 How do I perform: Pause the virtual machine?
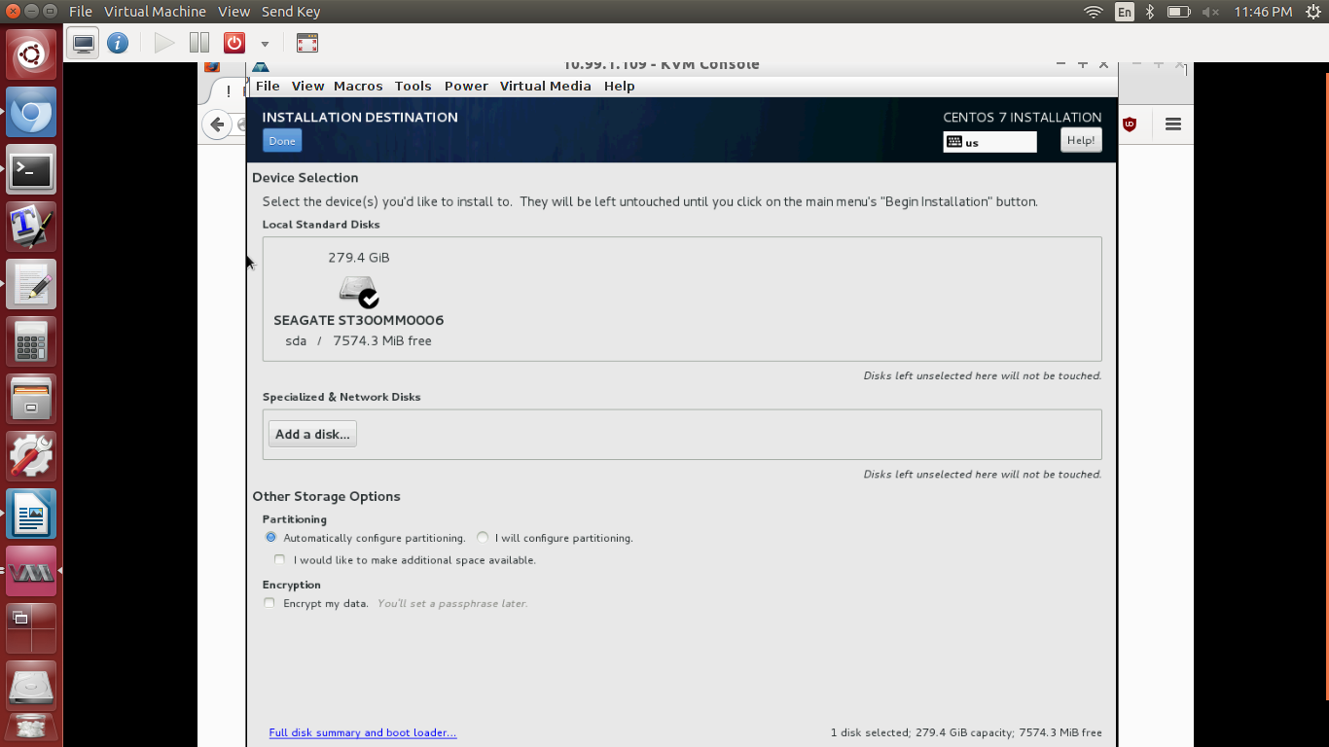[x=199, y=43]
